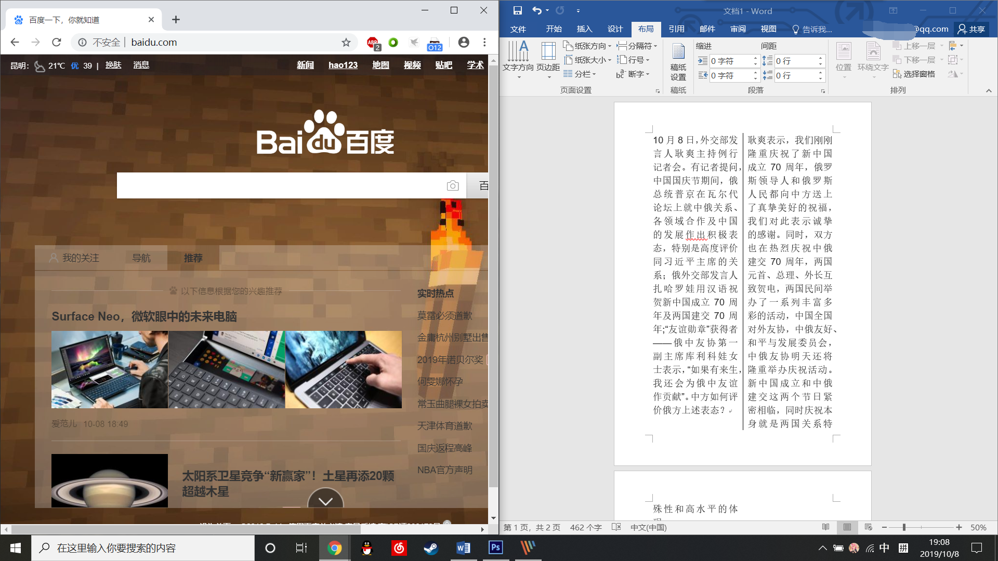Click the AdBlock extension icon in Chrome
998x561 pixels.
(373, 43)
